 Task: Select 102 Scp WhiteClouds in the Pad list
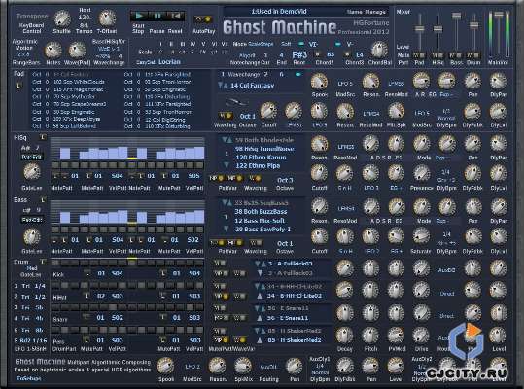click(79, 82)
